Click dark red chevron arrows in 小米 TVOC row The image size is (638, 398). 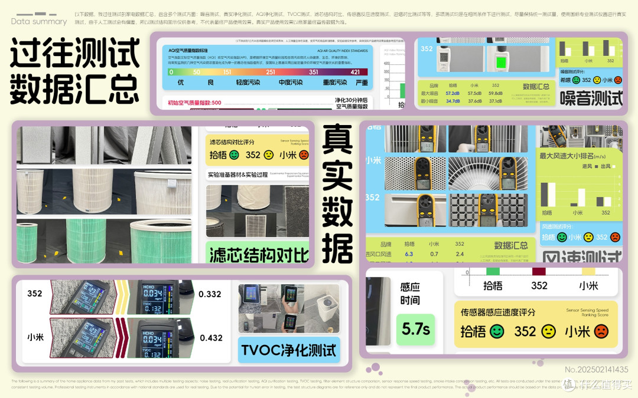[x=122, y=338]
